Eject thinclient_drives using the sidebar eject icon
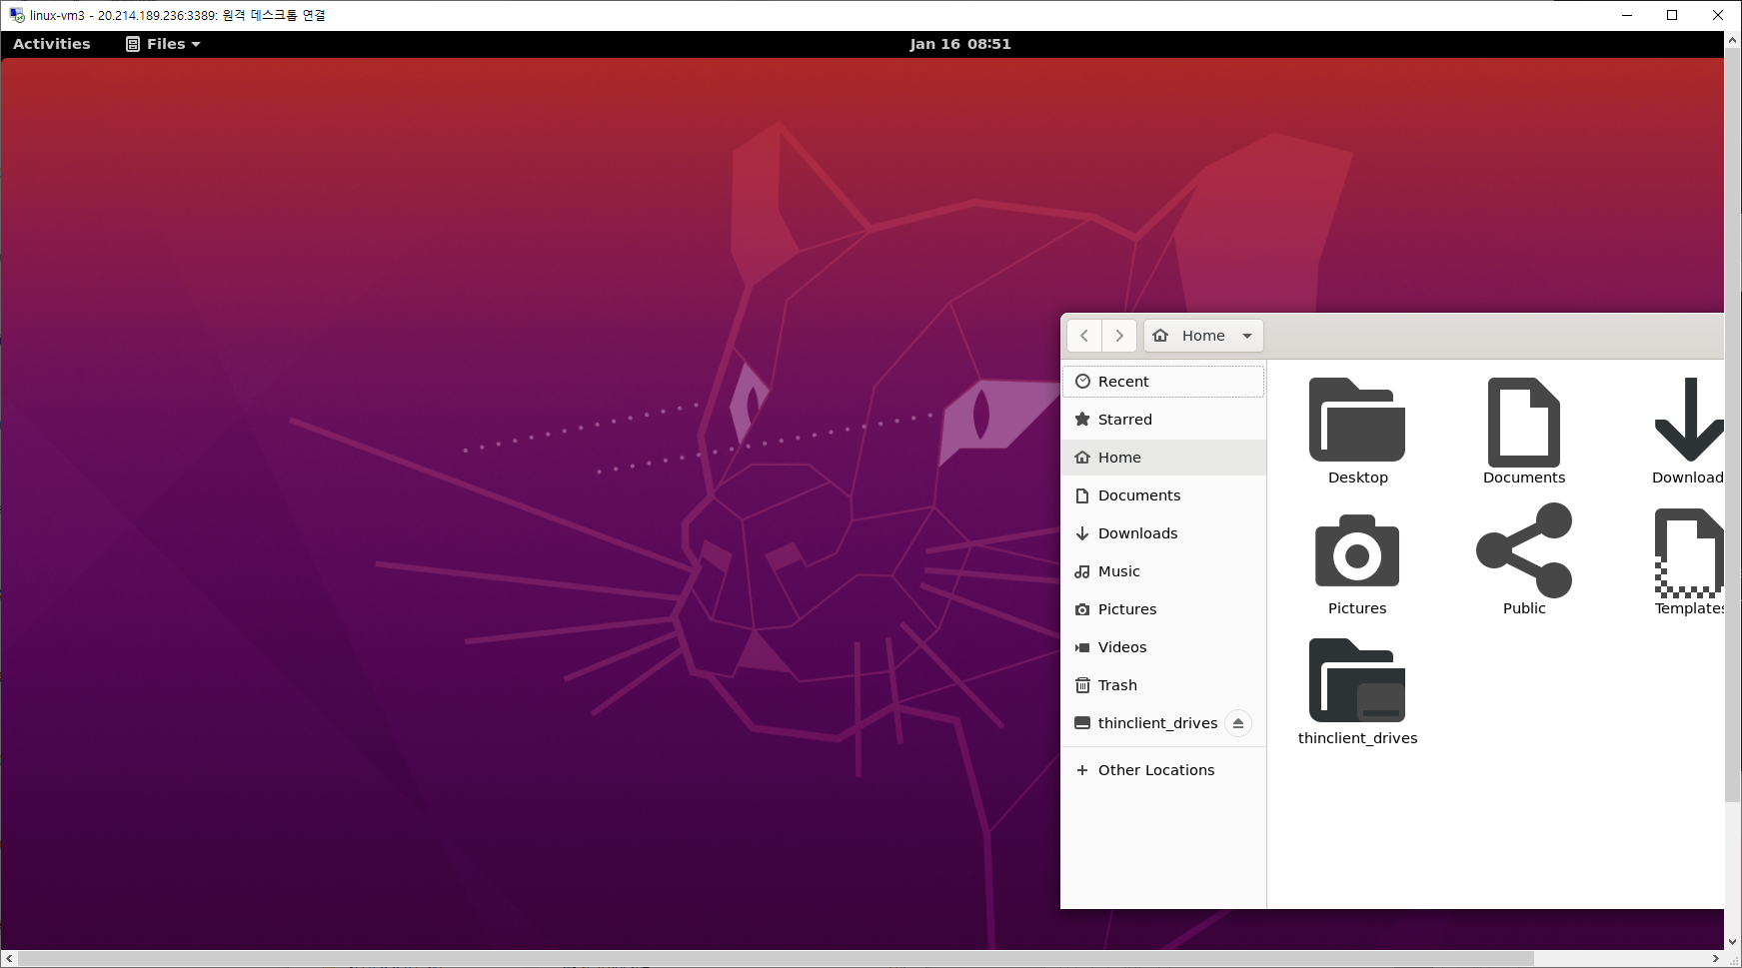Image resolution: width=1742 pixels, height=968 pixels. coord(1238,723)
